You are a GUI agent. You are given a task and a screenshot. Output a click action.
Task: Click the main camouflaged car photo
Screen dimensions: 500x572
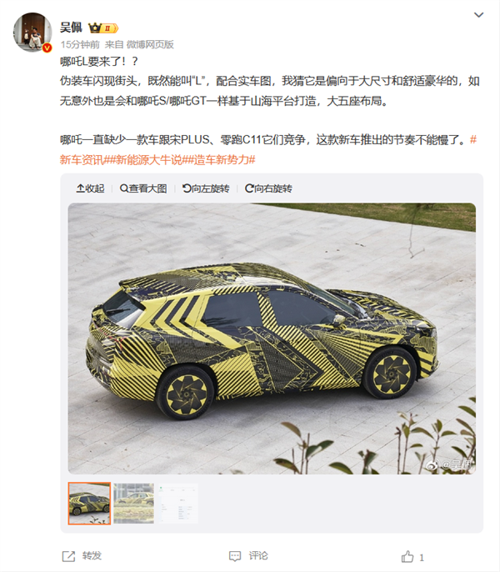point(272,339)
